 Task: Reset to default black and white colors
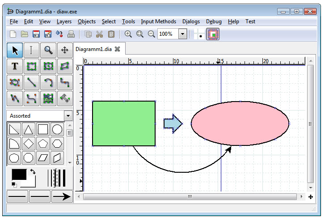pyautogui.click(x=14, y=184)
